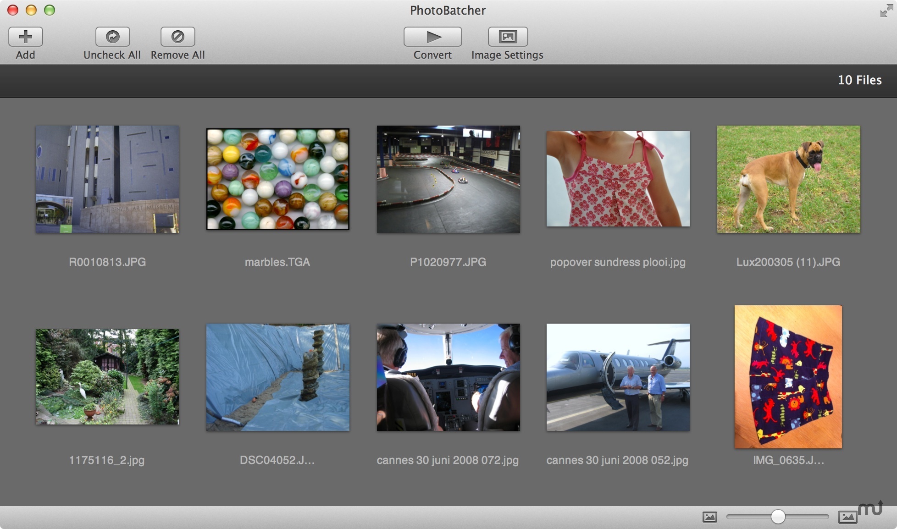Adjust the thumbnail size slider knob
Image resolution: width=897 pixels, height=529 pixels.
(778, 517)
